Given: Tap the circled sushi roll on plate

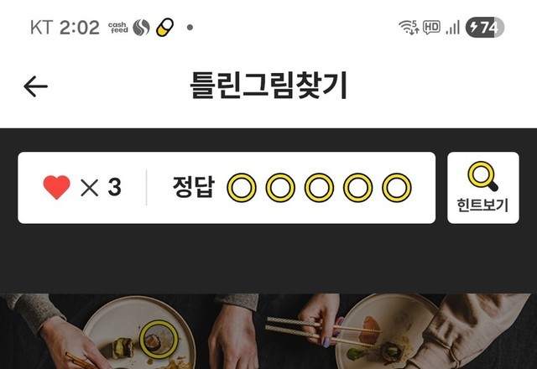Looking at the screenshot, I should [x=159, y=339].
